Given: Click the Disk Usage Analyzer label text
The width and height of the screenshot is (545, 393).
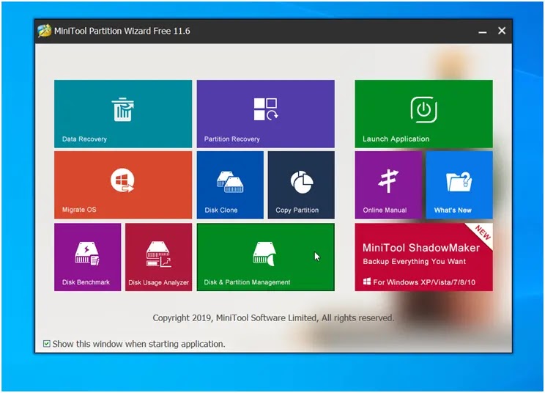Looking at the screenshot, I should click(x=158, y=282).
